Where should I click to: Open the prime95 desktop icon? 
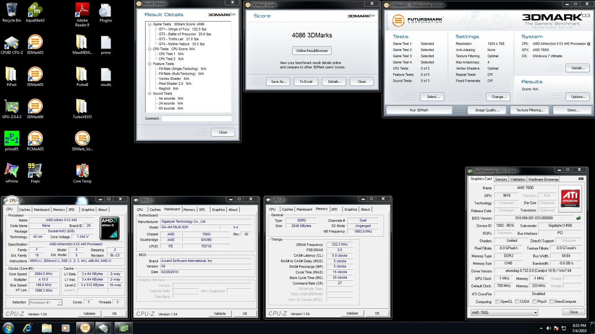pyautogui.click(x=12, y=141)
